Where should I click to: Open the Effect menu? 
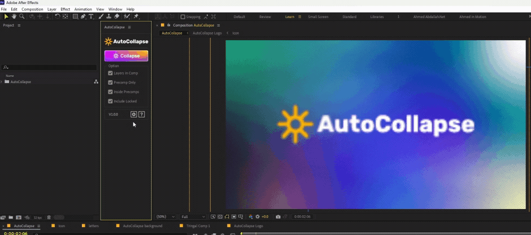tap(66, 9)
